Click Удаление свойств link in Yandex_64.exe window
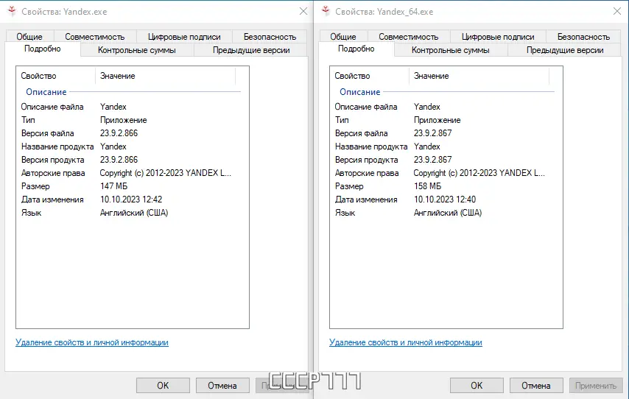Screen dimensions: 629x399 point(406,342)
